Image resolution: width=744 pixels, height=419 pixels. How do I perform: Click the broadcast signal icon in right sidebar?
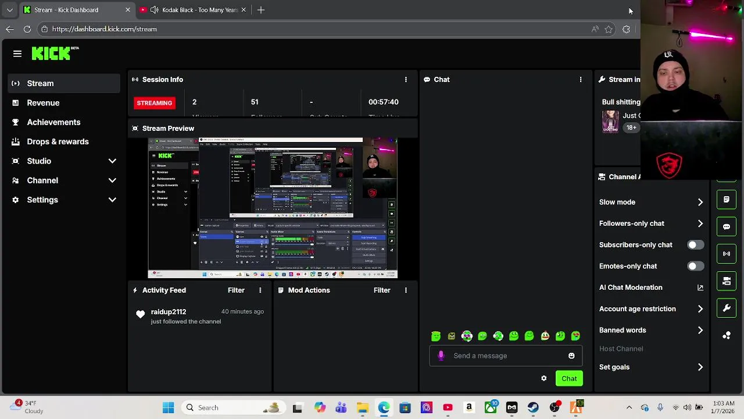(727, 254)
